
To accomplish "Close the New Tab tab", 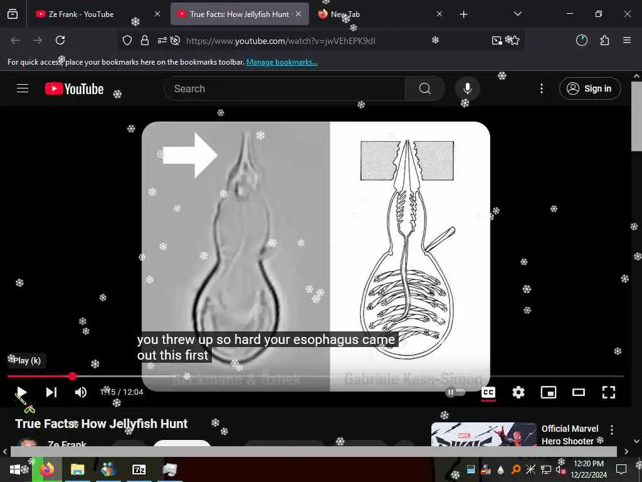I will point(439,14).
